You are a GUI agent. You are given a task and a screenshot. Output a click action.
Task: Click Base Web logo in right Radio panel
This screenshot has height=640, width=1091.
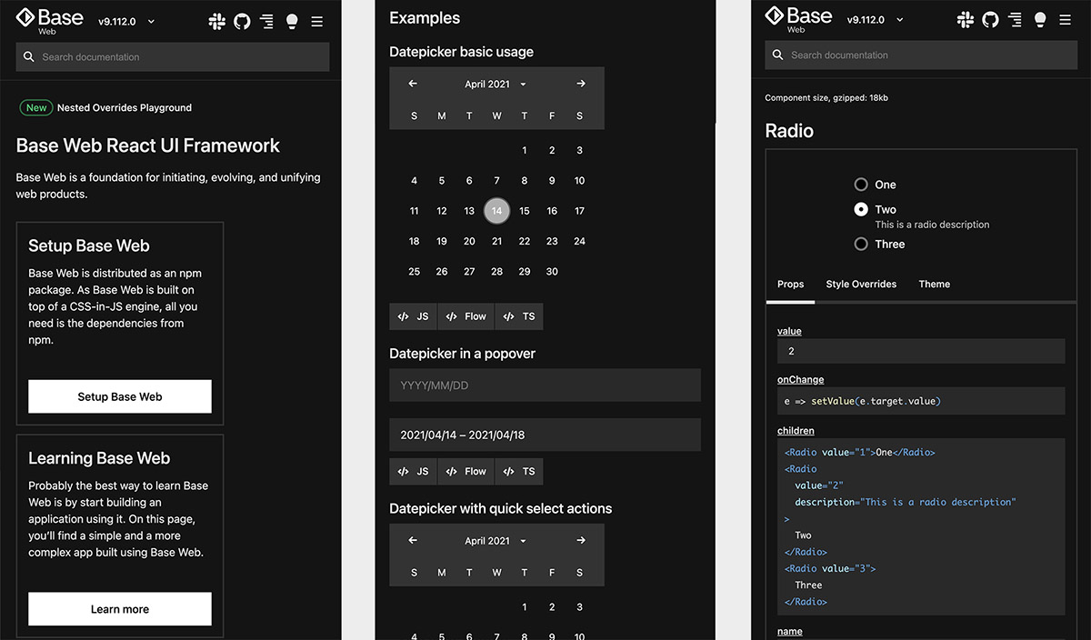point(798,18)
